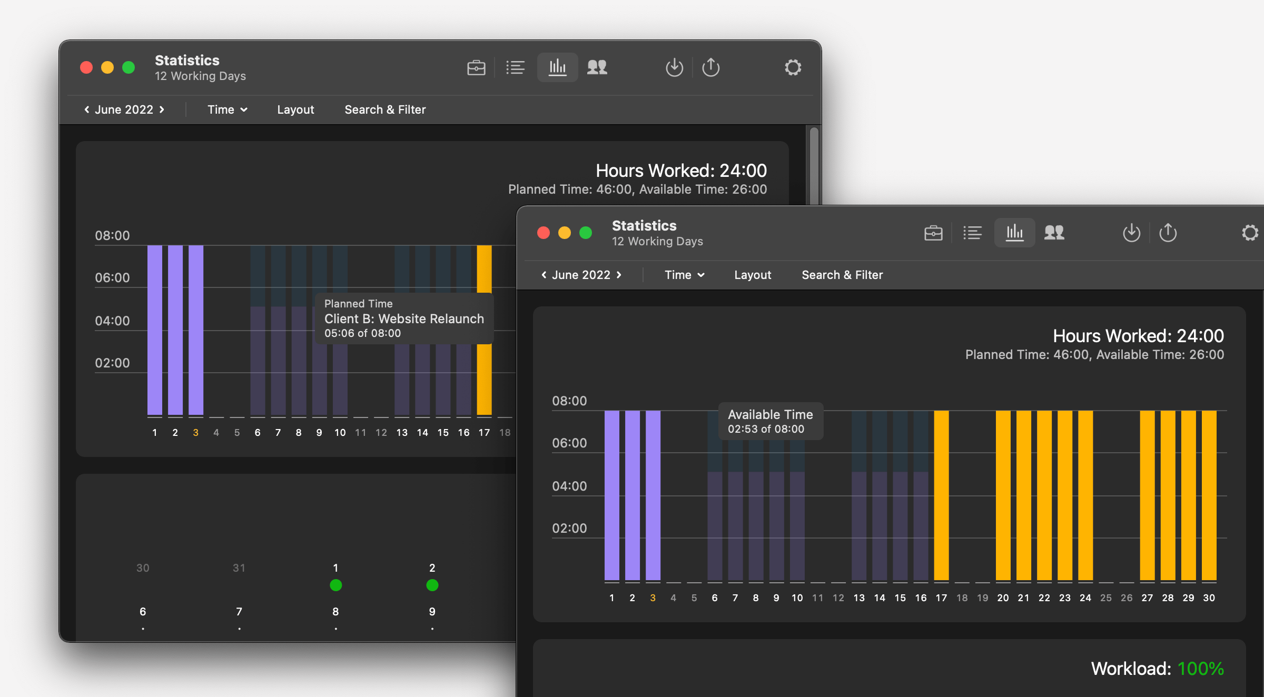Go to previous month in front window
This screenshot has width=1264, height=697.
[x=544, y=275]
